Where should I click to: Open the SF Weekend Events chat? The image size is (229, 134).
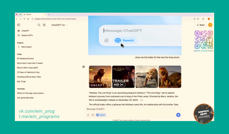25,59
